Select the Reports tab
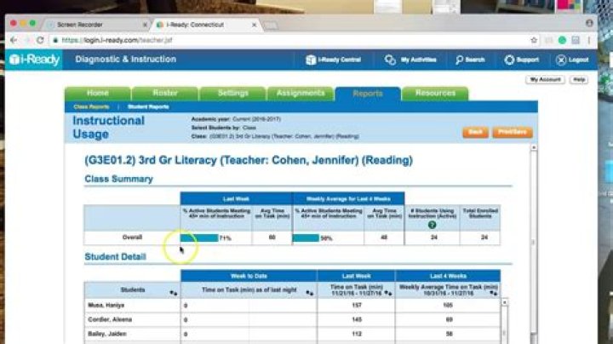 [368, 94]
